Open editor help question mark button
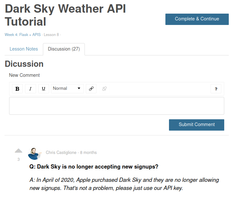This screenshot has width=233, height=199. coord(216,88)
